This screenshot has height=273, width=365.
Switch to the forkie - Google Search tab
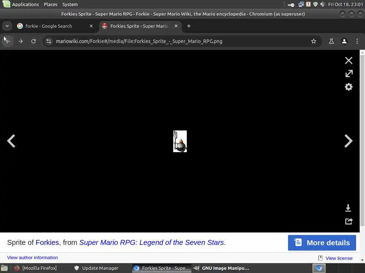click(x=55, y=26)
